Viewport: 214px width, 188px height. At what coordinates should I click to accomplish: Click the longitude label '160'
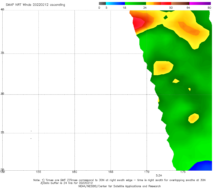[75, 172]
